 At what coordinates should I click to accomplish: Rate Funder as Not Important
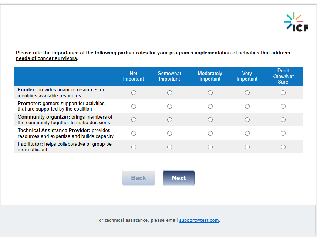pos(134,93)
